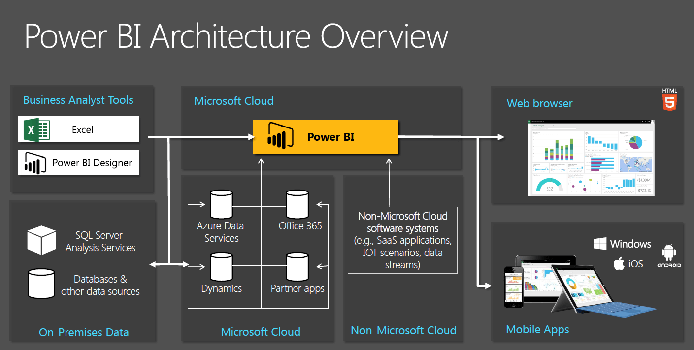Click the Azure Data Services cylinder icon

coord(221,205)
